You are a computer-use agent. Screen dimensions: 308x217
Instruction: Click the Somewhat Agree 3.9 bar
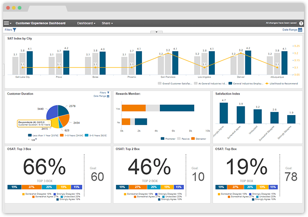240,115
